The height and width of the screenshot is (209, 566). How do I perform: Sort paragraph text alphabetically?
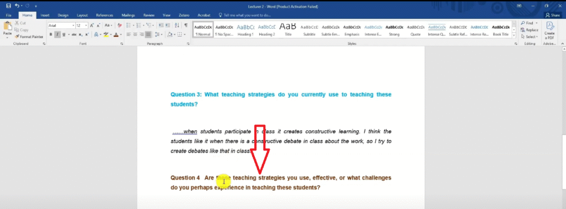coord(177,25)
